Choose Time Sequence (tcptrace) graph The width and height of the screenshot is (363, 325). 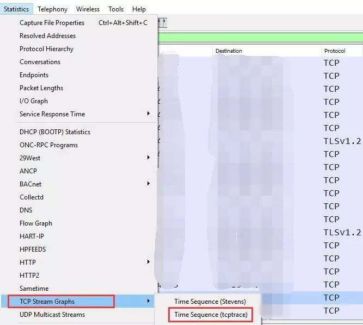pyautogui.click(x=211, y=315)
